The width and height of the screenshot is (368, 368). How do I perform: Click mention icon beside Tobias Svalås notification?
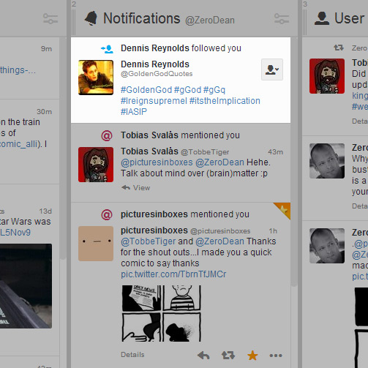(107, 135)
